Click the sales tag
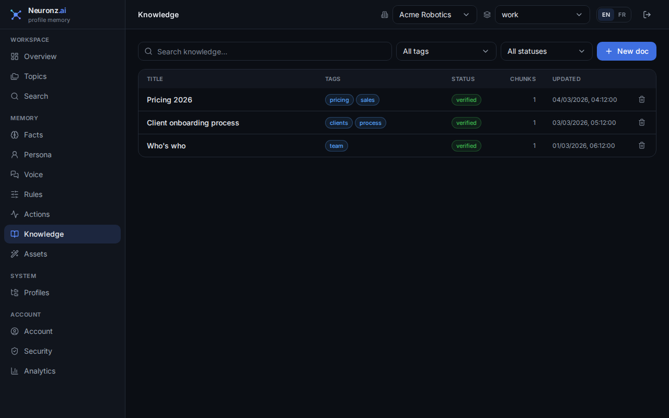The image size is (669, 418). pyautogui.click(x=368, y=100)
